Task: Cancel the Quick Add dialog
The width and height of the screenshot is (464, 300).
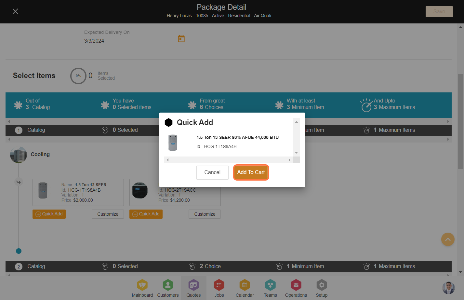Action: pyautogui.click(x=212, y=172)
